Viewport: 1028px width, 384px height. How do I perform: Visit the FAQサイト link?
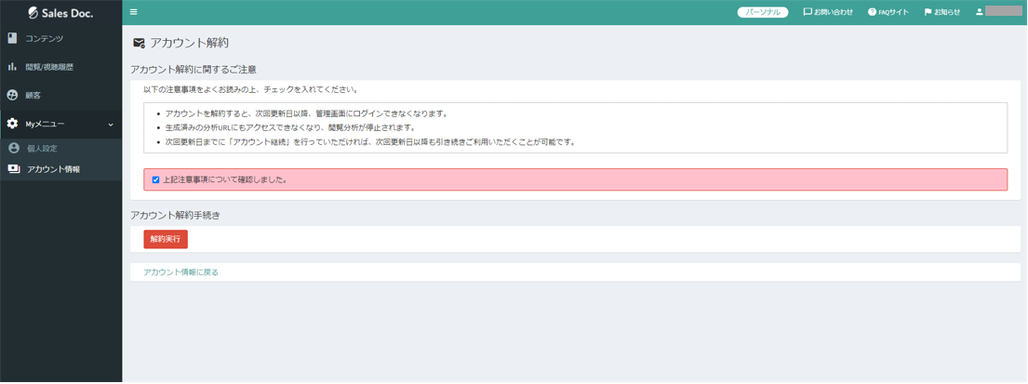tap(888, 12)
